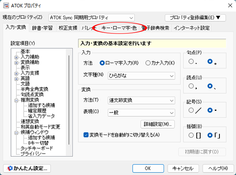Switch to the 入力・変換 tab

[x=16, y=28]
